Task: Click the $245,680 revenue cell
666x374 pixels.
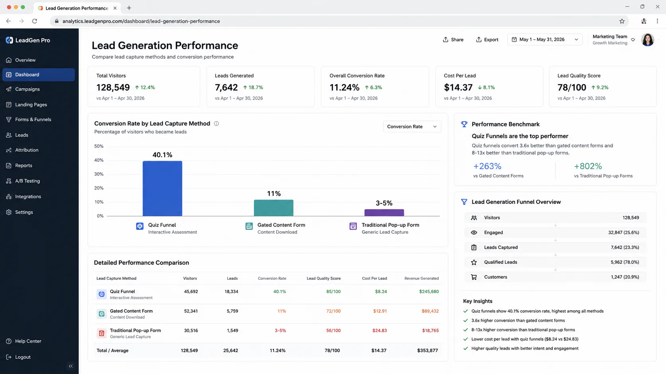Action: (x=429, y=292)
